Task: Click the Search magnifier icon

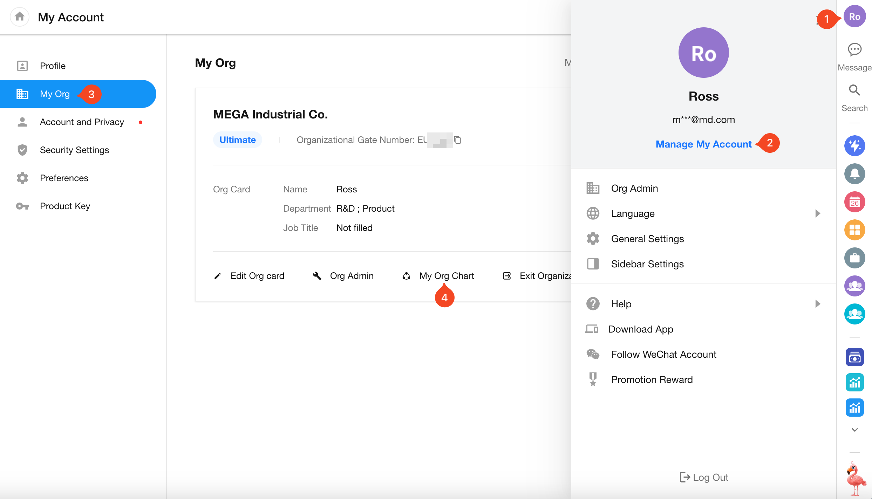Action: click(854, 90)
